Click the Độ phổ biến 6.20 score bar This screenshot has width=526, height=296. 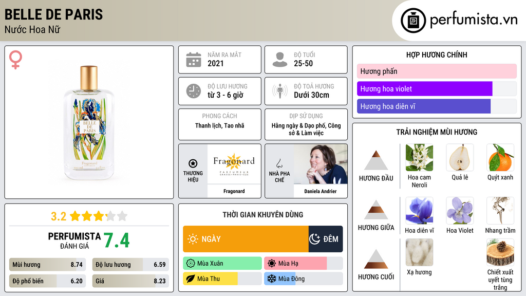(x=48, y=281)
